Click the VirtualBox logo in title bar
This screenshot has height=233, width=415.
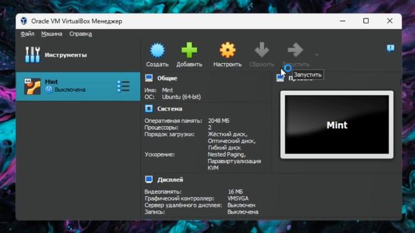tap(24, 21)
